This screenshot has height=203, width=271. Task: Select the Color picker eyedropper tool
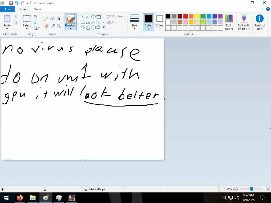(x=53, y=26)
